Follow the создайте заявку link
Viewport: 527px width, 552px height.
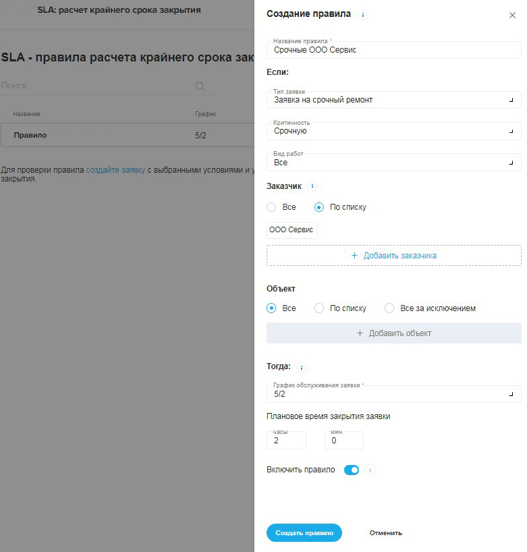tap(115, 169)
